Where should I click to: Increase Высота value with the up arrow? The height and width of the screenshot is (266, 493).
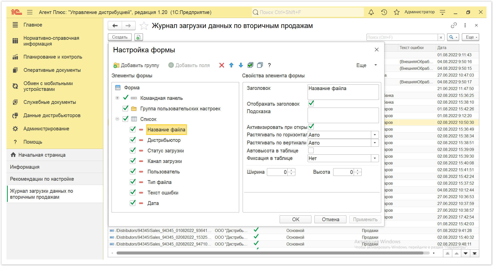[358, 170]
